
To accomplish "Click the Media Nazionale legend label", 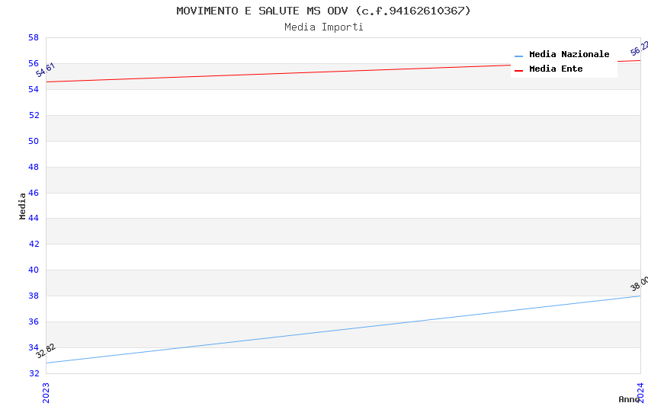I will point(569,55).
